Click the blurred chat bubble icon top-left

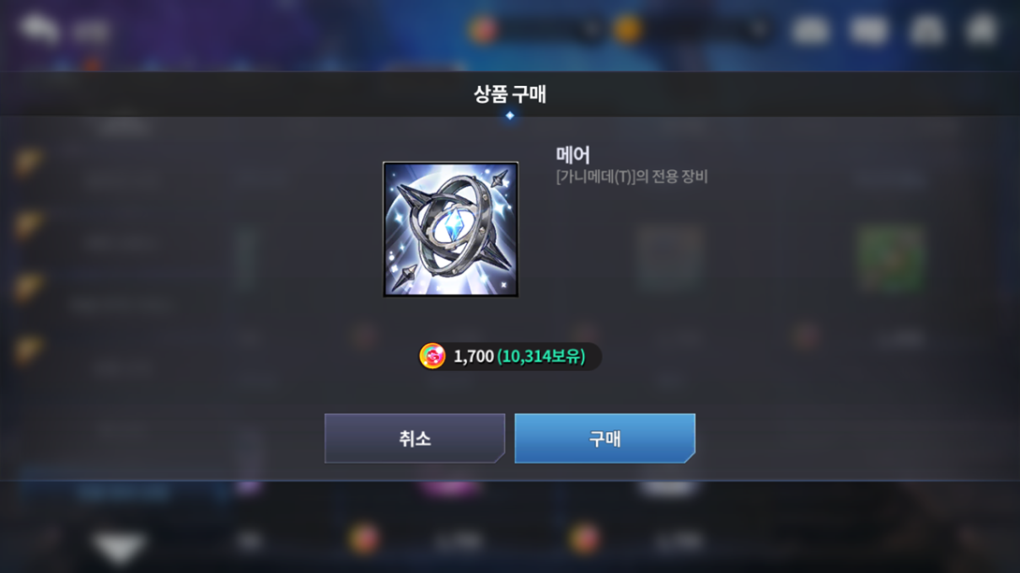[x=38, y=29]
